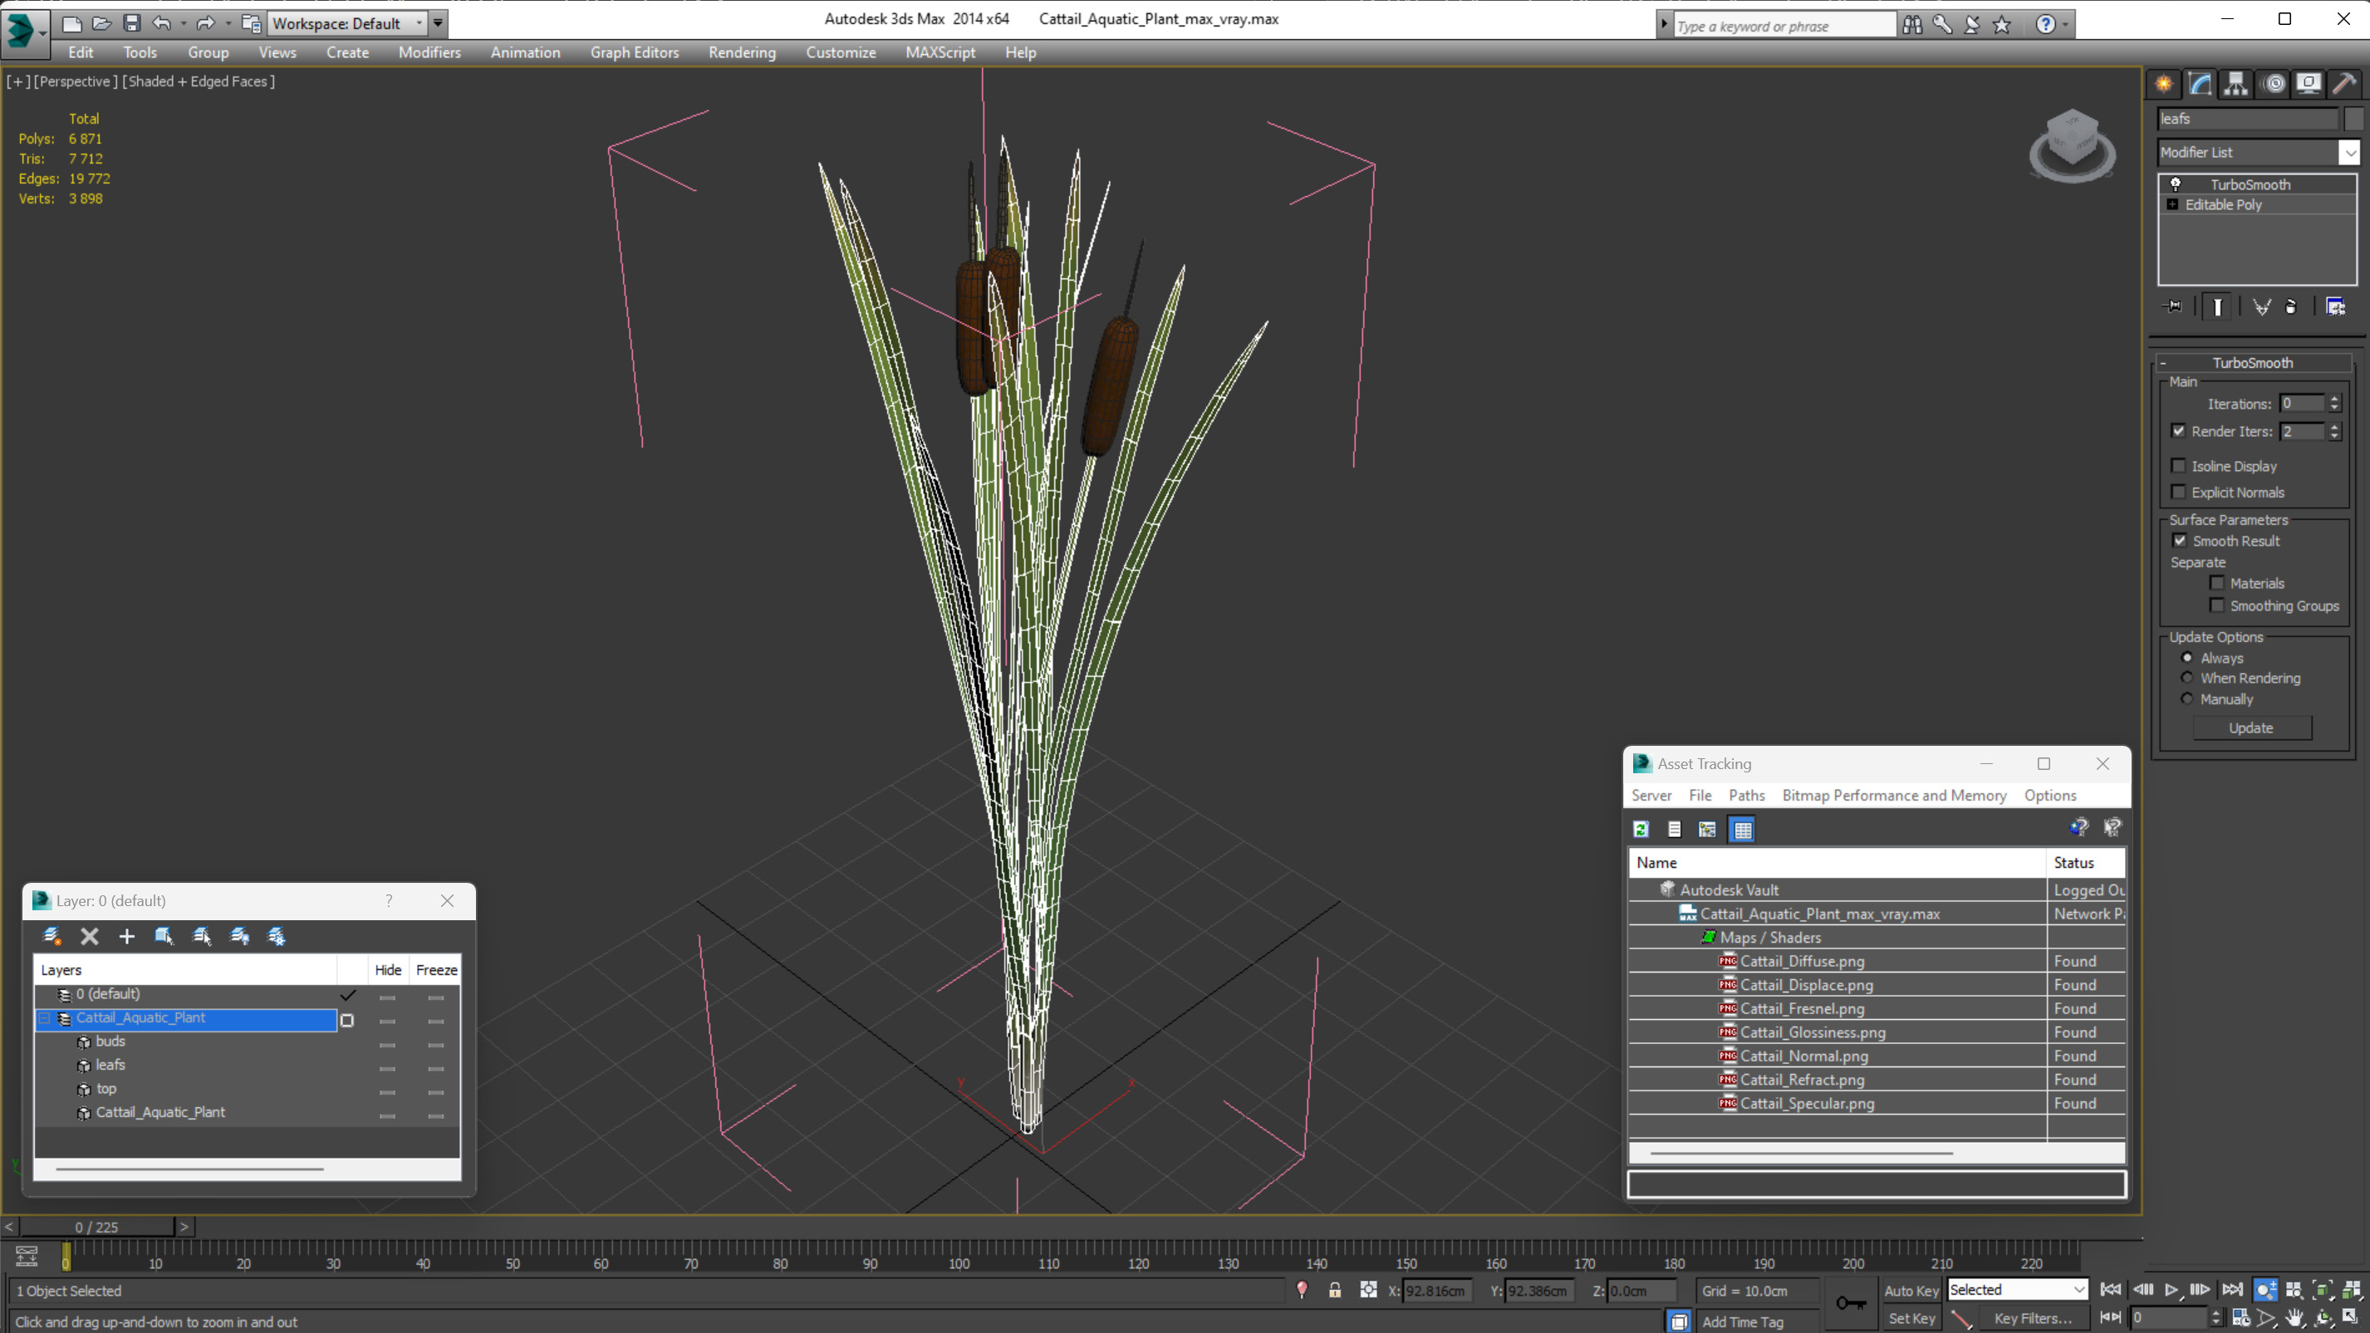Click the Perspective viewport label
Viewport: 2370px width, 1333px height.
76,81
